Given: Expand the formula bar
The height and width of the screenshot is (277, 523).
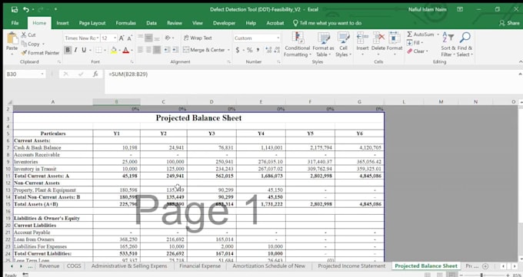Looking at the screenshot, I should (521, 74).
